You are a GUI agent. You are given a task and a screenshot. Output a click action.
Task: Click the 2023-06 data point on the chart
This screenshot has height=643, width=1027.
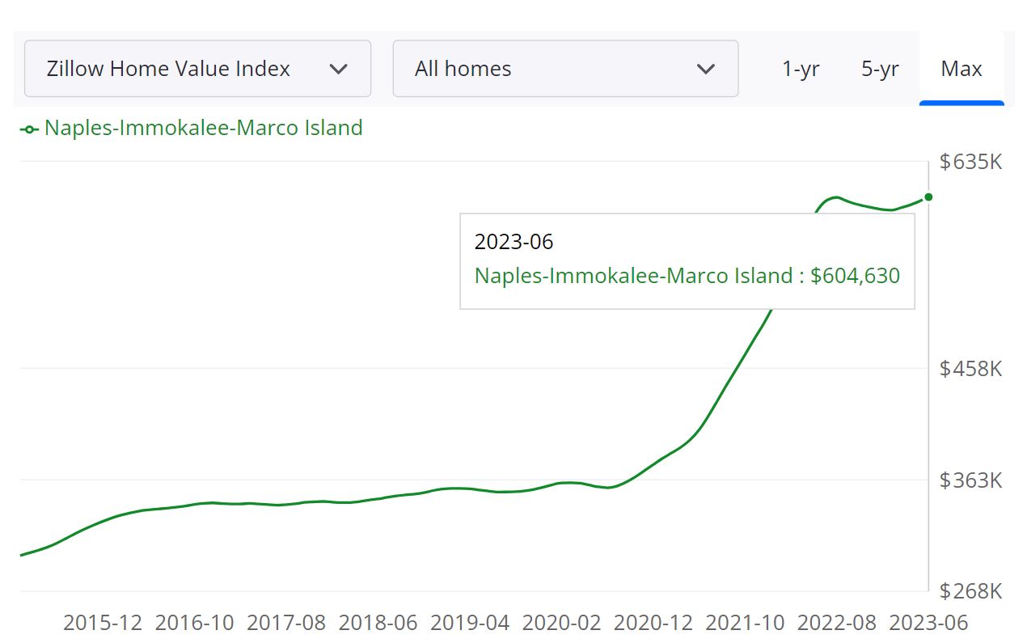[928, 197]
